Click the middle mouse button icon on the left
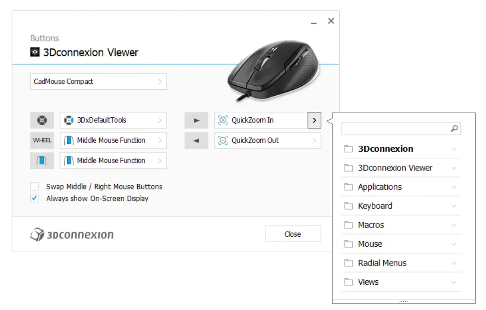This screenshot has width=486, height=310. coord(42,161)
